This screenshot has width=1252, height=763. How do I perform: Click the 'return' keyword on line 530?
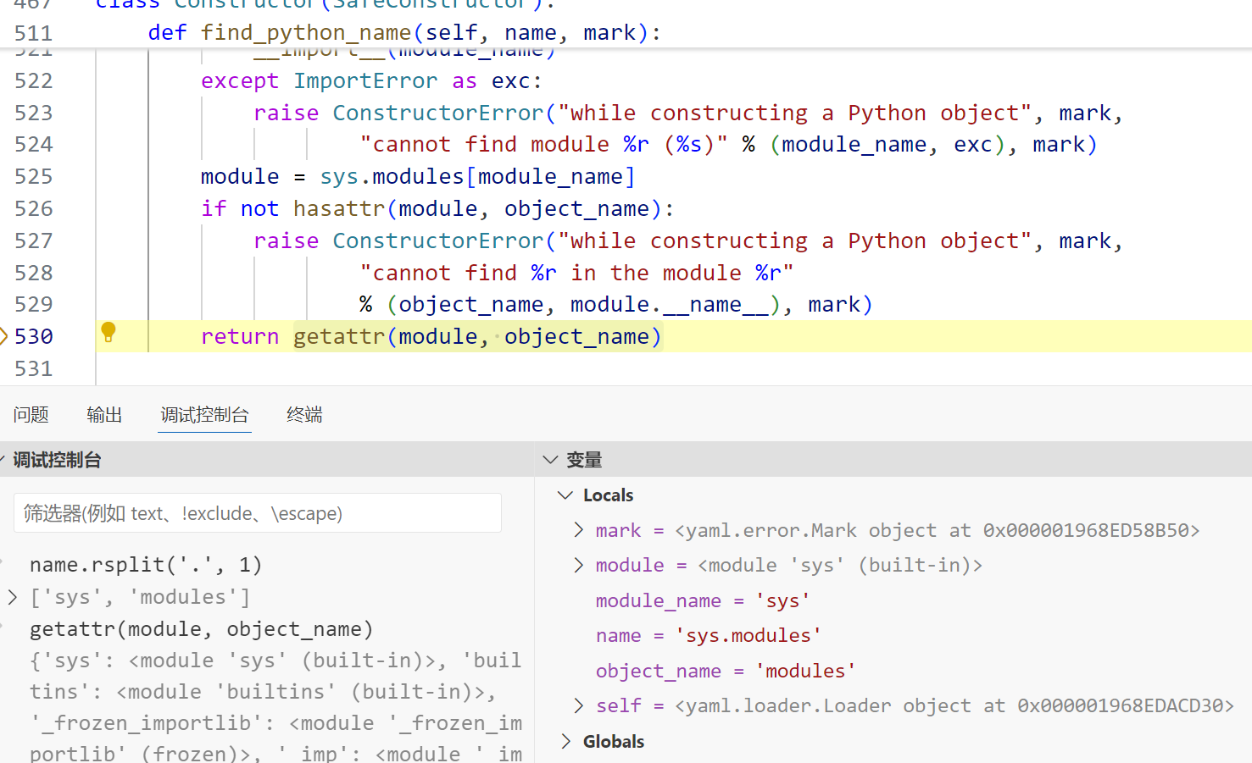click(x=240, y=336)
